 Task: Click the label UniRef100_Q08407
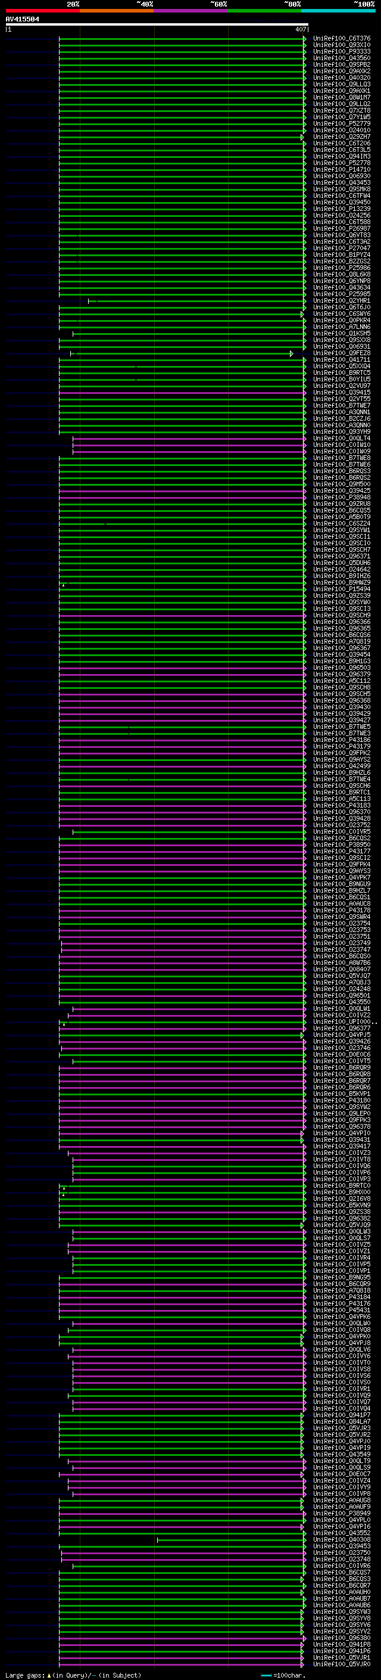point(342,969)
